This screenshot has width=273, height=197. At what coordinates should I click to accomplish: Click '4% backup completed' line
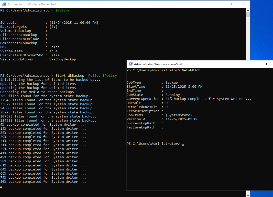(42, 125)
